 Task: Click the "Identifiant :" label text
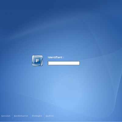tap(56, 57)
